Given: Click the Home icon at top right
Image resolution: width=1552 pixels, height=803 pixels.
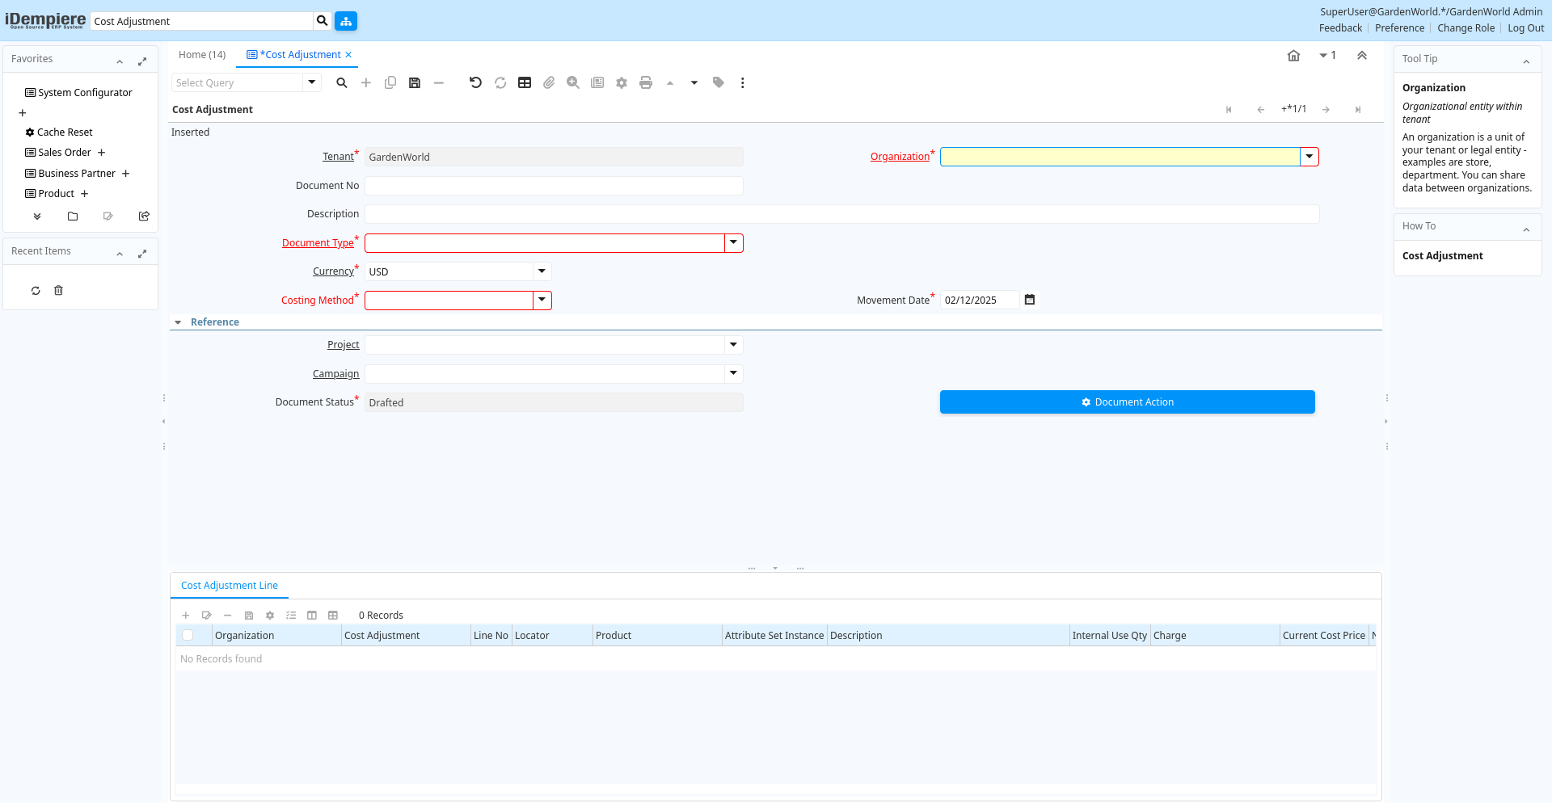Looking at the screenshot, I should (1293, 56).
